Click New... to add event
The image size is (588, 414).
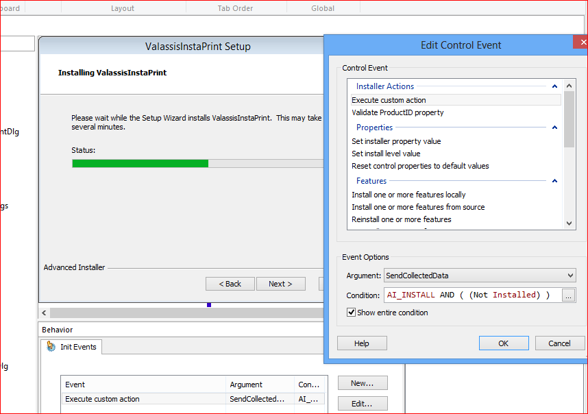coord(362,383)
